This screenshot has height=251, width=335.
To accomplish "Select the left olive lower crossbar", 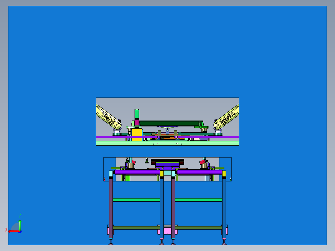I will pyautogui.click(x=136, y=228).
